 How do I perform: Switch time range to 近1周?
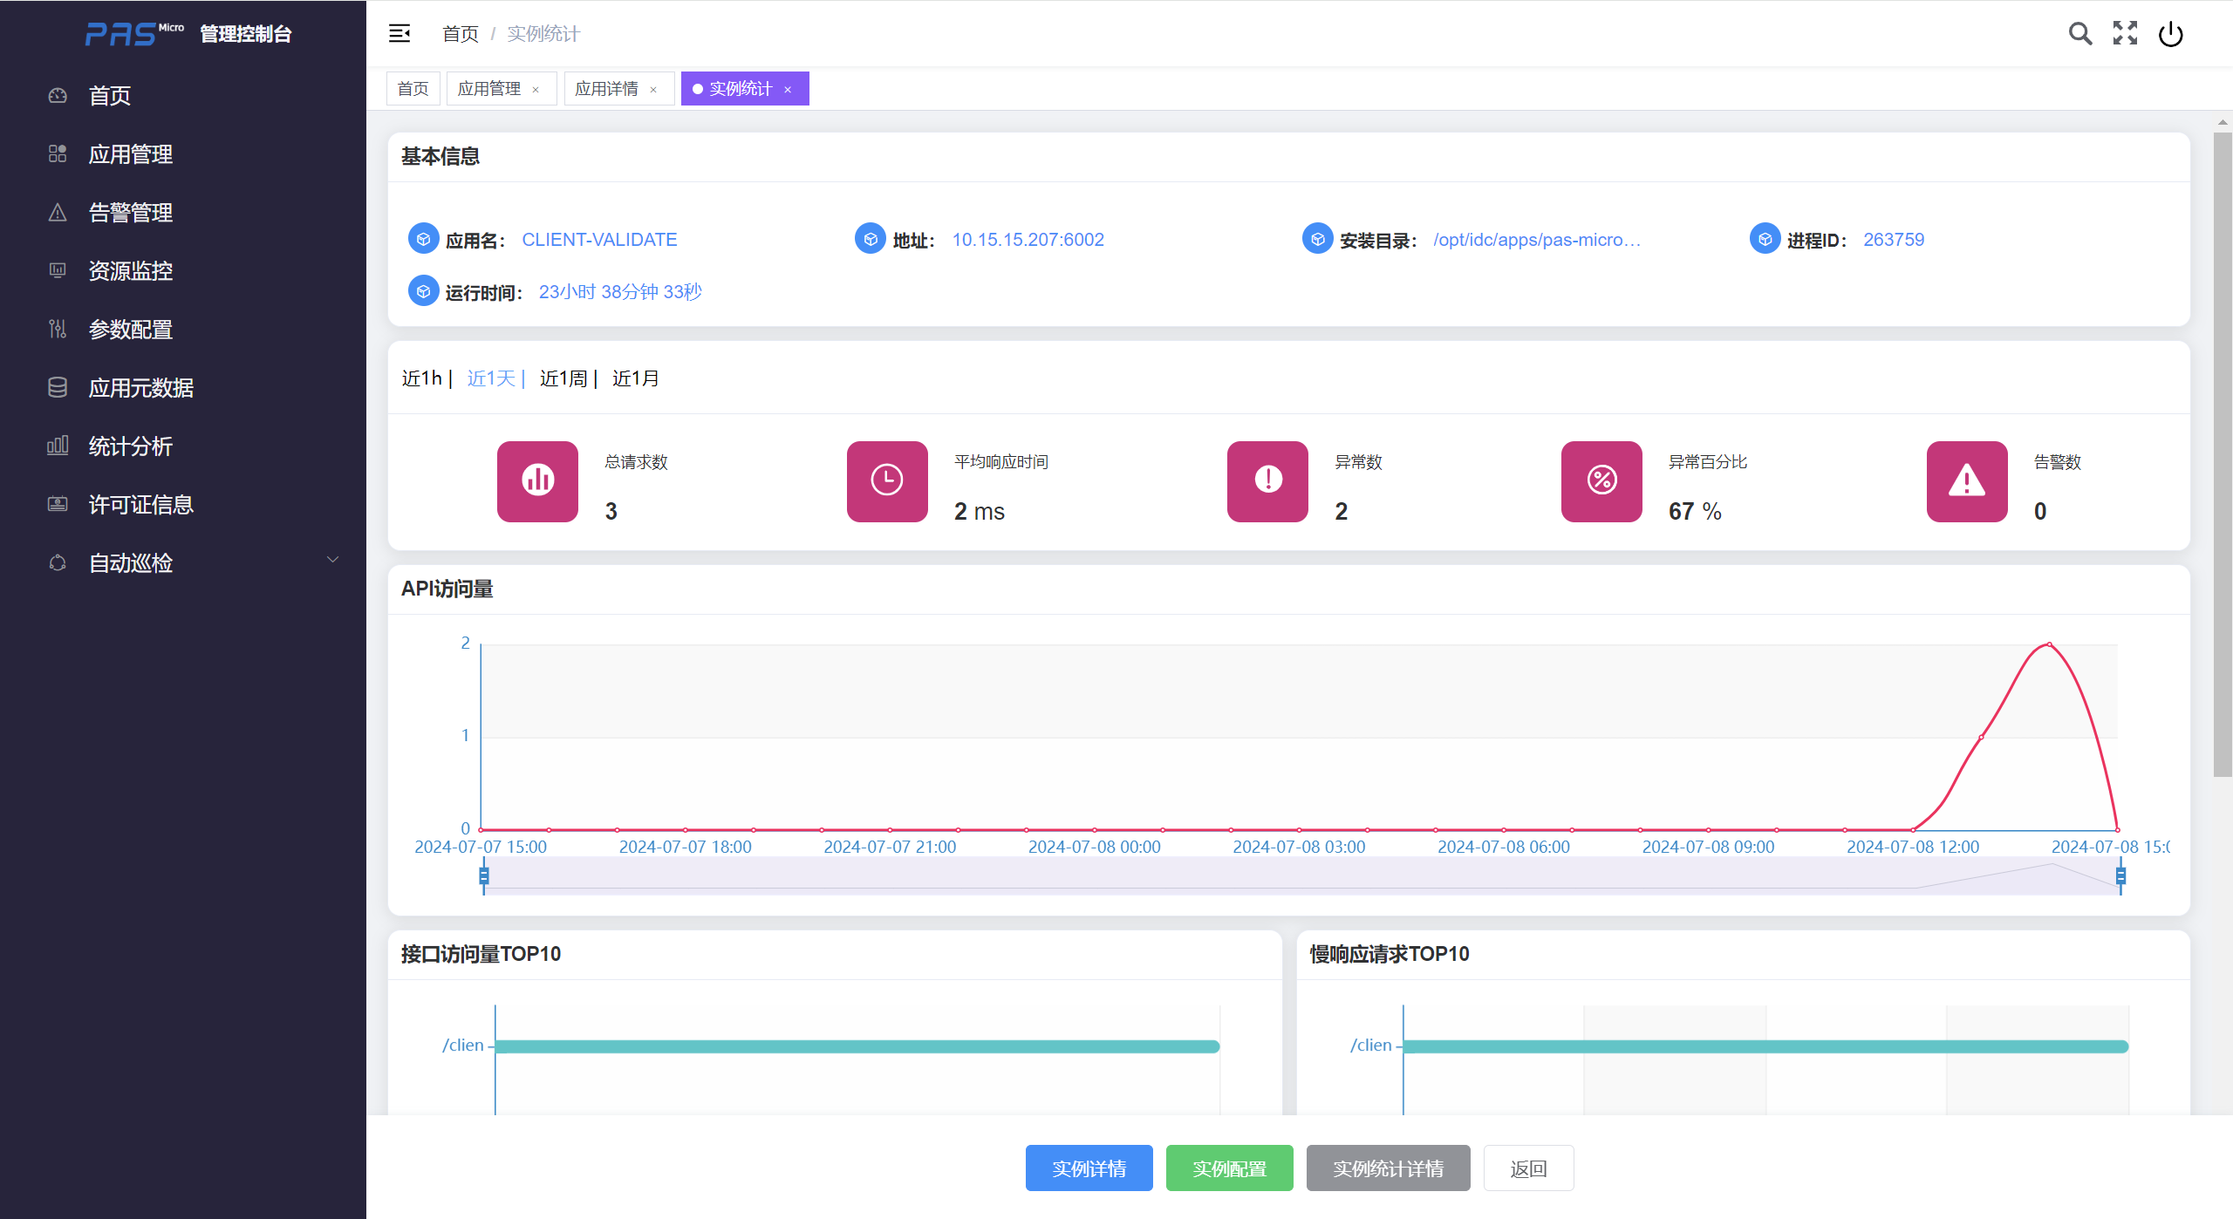563,378
